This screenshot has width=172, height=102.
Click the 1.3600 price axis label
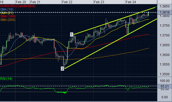(165, 55)
